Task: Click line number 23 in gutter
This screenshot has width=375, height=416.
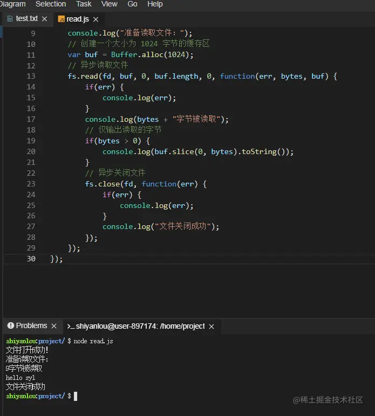Action: coord(31,184)
